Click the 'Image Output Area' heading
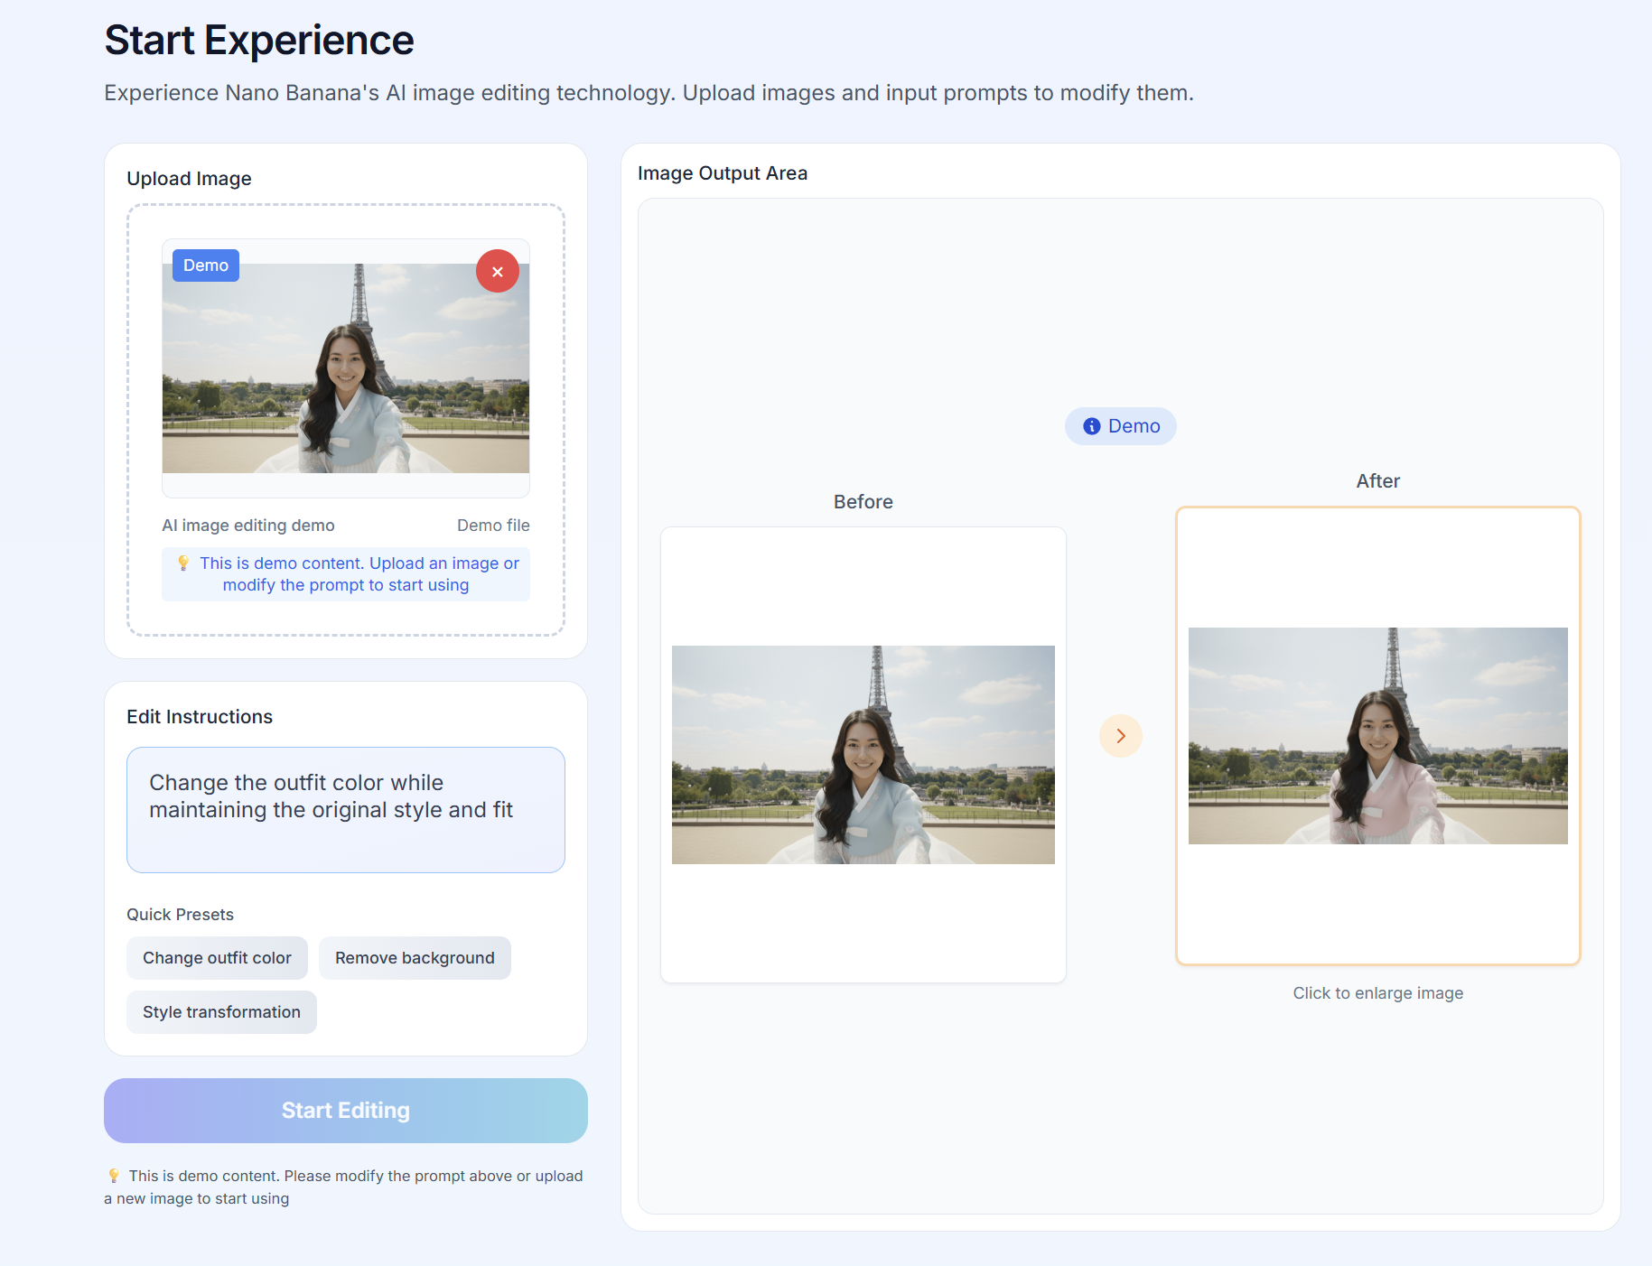This screenshot has width=1652, height=1266. pos(723,173)
